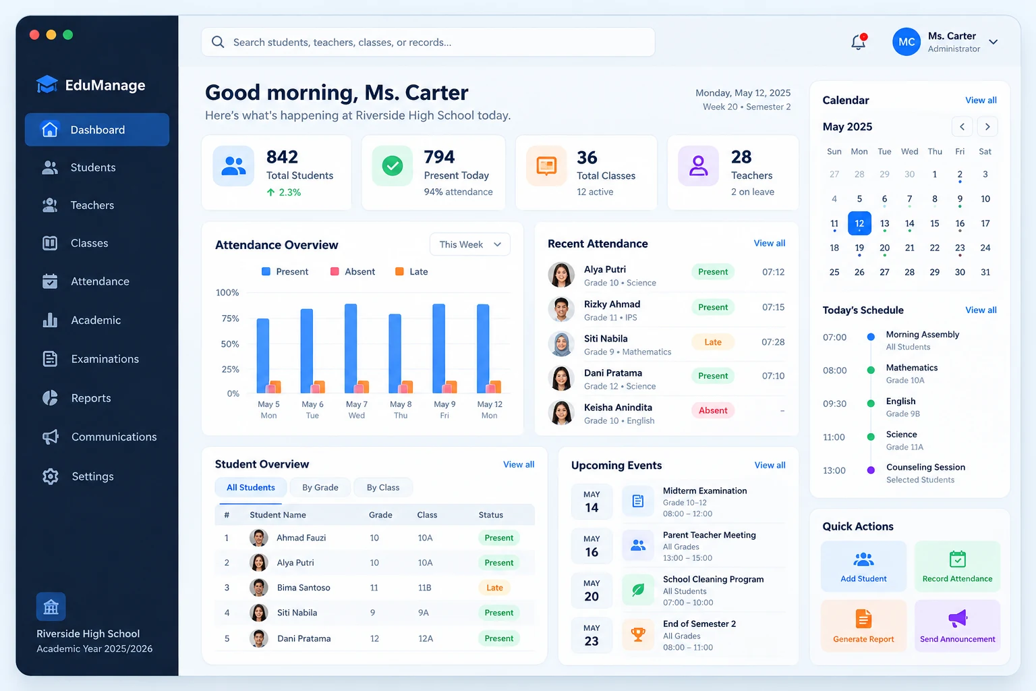Open the notifications bell
The width and height of the screenshot is (1036, 691).
click(858, 42)
